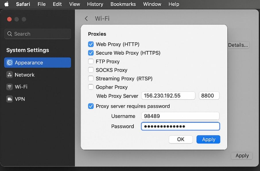This screenshot has height=171, width=260.
Task: Uncheck Web Proxy (HTTP)
Action: [x=91, y=44]
